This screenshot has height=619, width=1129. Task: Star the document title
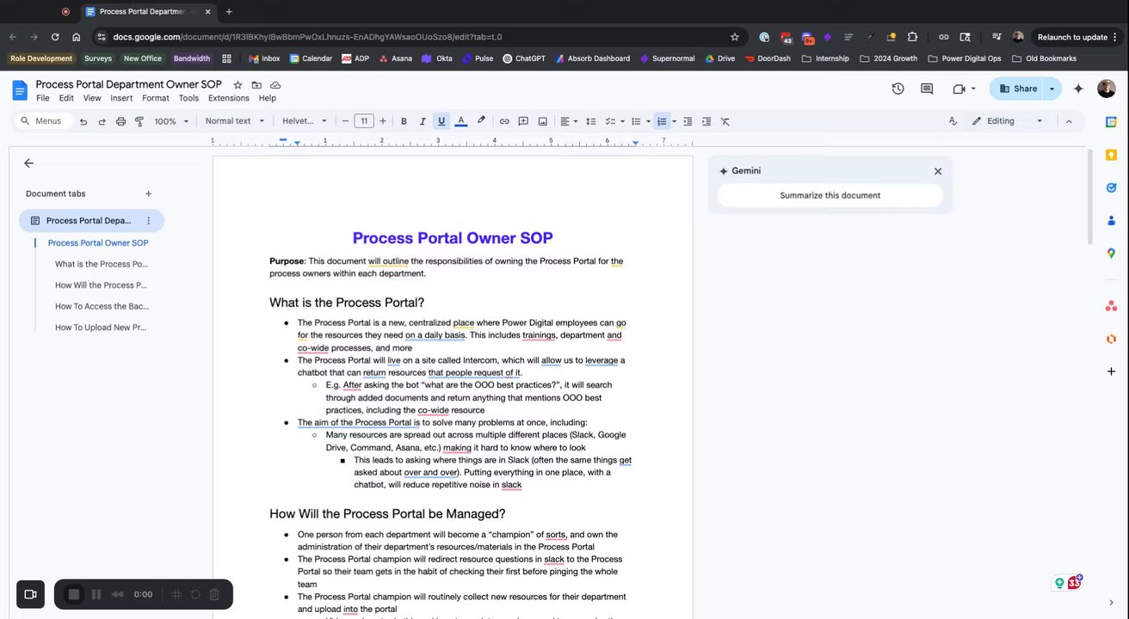pyautogui.click(x=238, y=85)
